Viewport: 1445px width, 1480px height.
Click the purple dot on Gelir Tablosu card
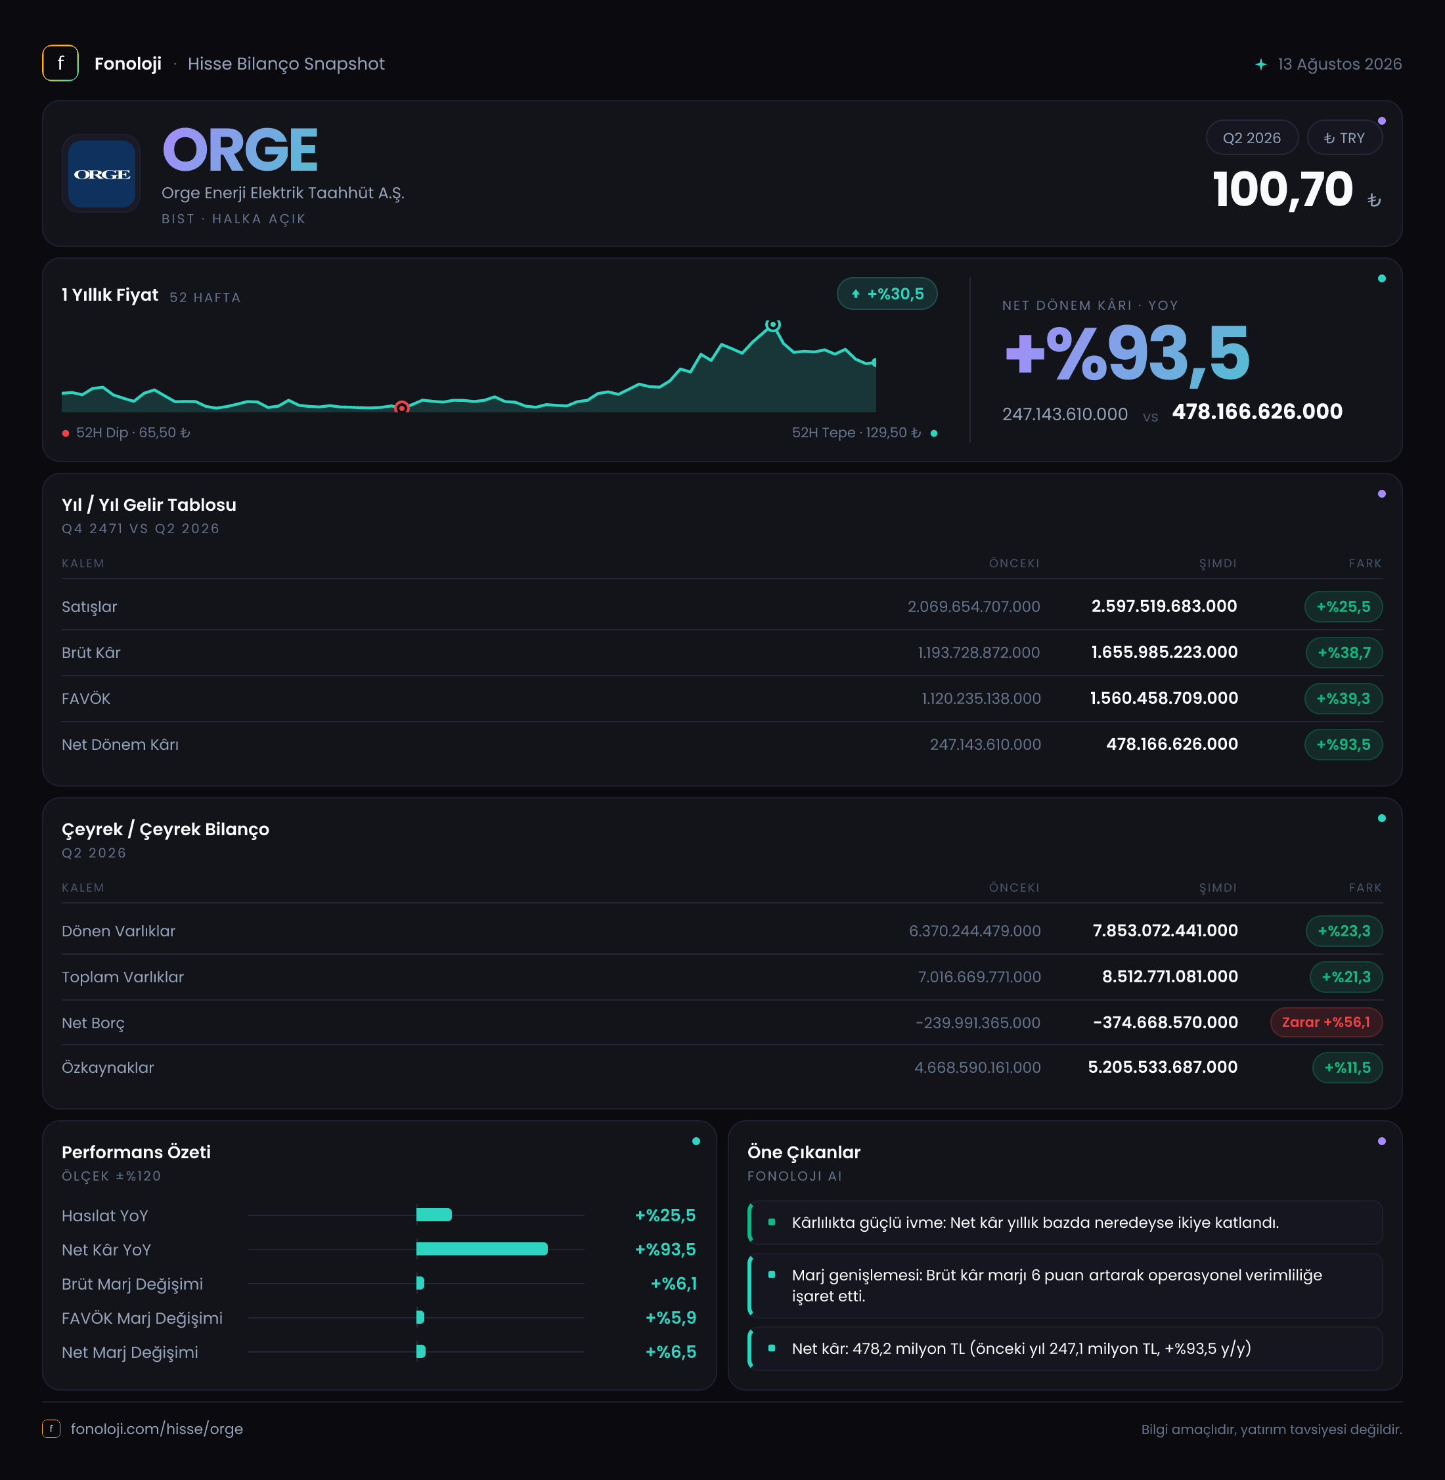coord(1381,494)
